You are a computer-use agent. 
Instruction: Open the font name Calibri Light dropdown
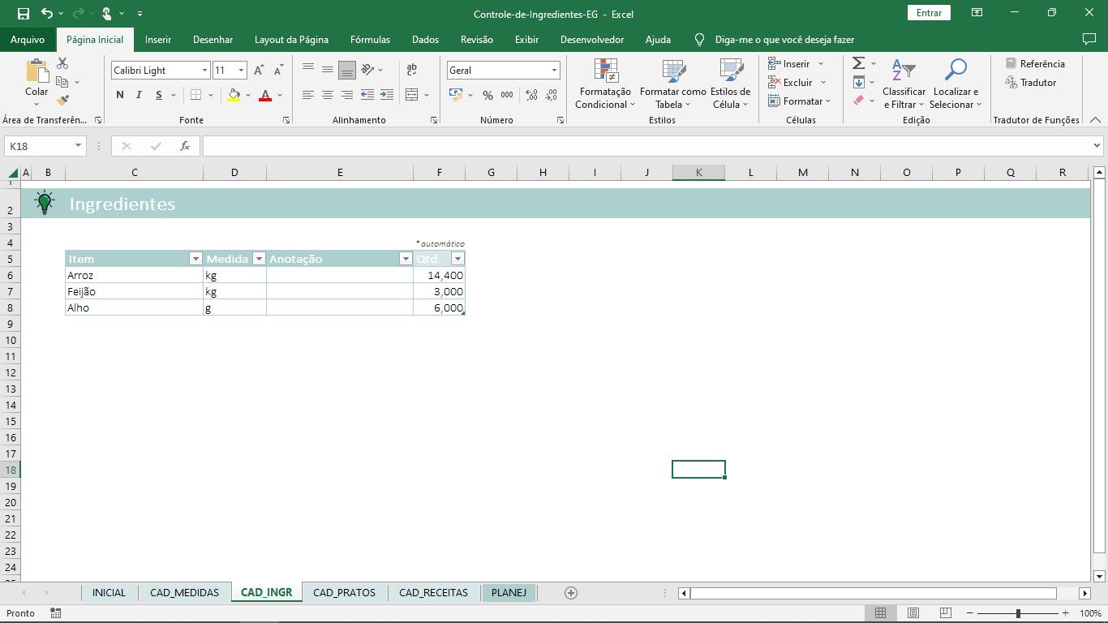pyautogui.click(x=204, y=71)
